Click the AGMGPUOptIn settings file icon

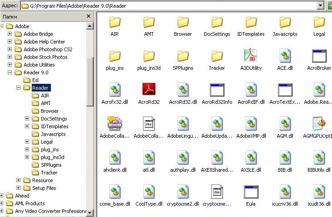click(319, 123)
